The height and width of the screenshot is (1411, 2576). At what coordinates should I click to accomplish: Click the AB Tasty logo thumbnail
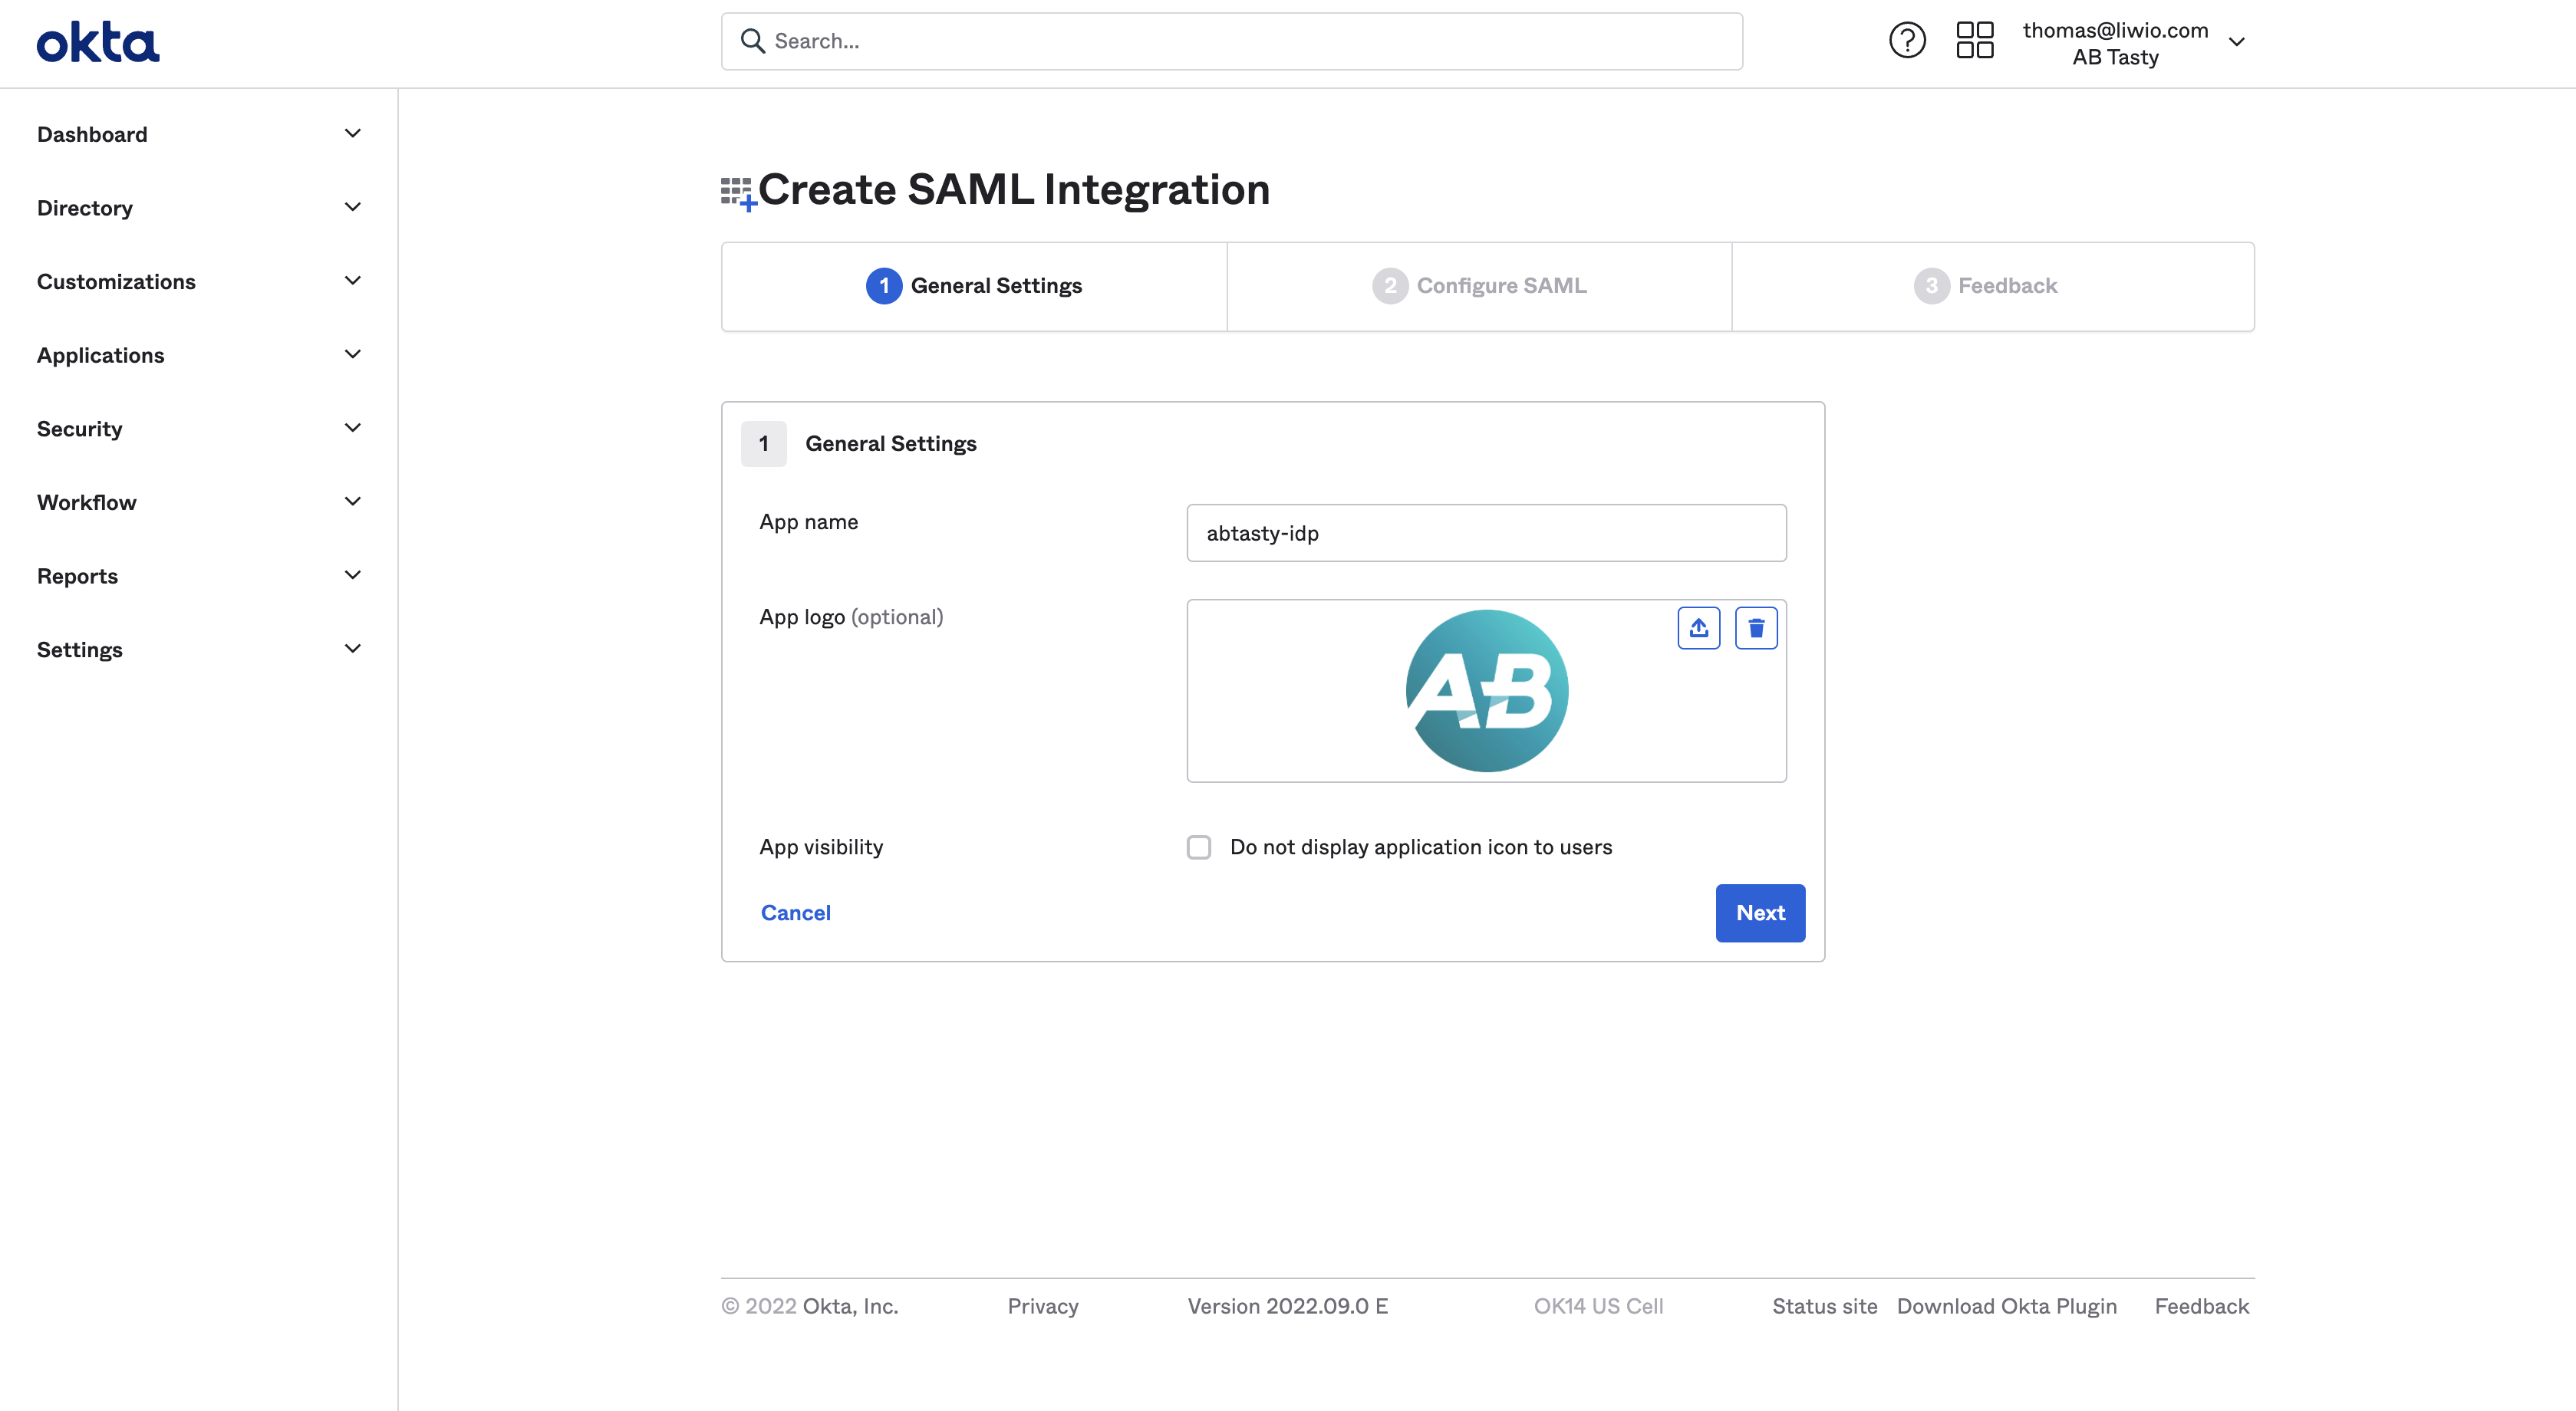(x=1486, y=690)
